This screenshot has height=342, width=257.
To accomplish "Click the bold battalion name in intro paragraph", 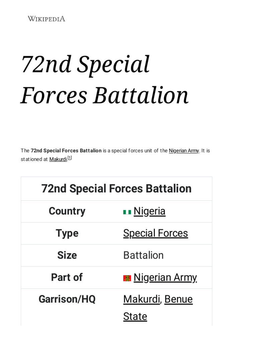I will (x=66, y=151).
